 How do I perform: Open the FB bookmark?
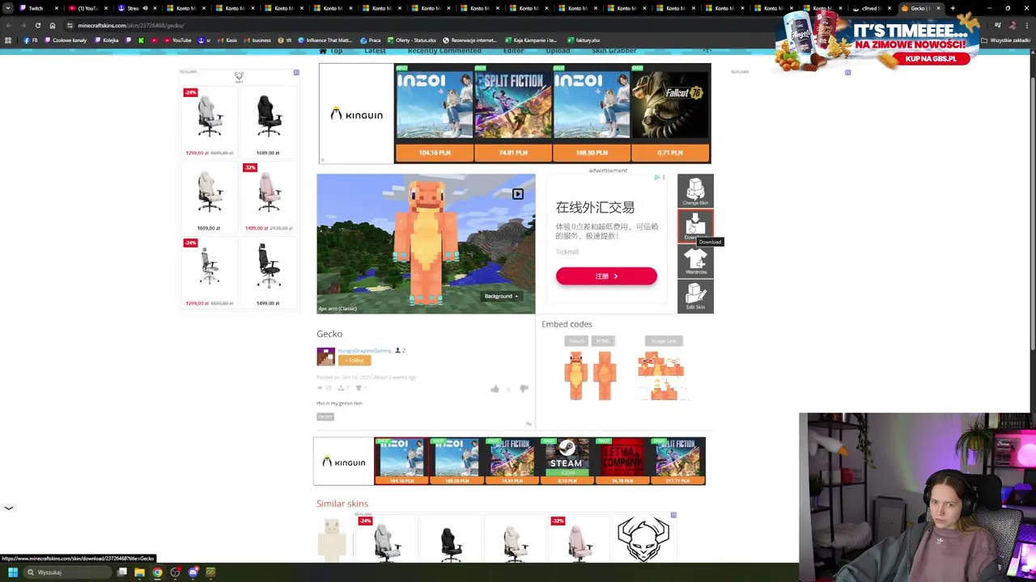tap(31, 40)
